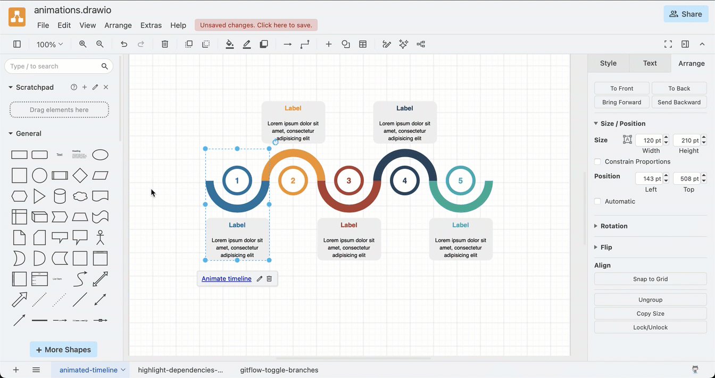Enable Constrain Proportions checkbox
Image resolution: width=715 pixels, height=378 pixels.
(597, 161)
